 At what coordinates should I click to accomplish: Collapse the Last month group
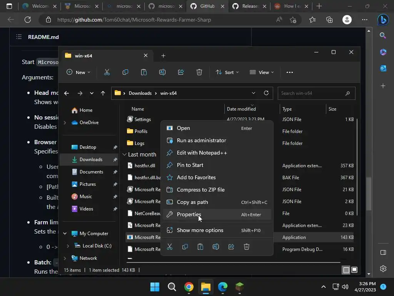[124, 154]
